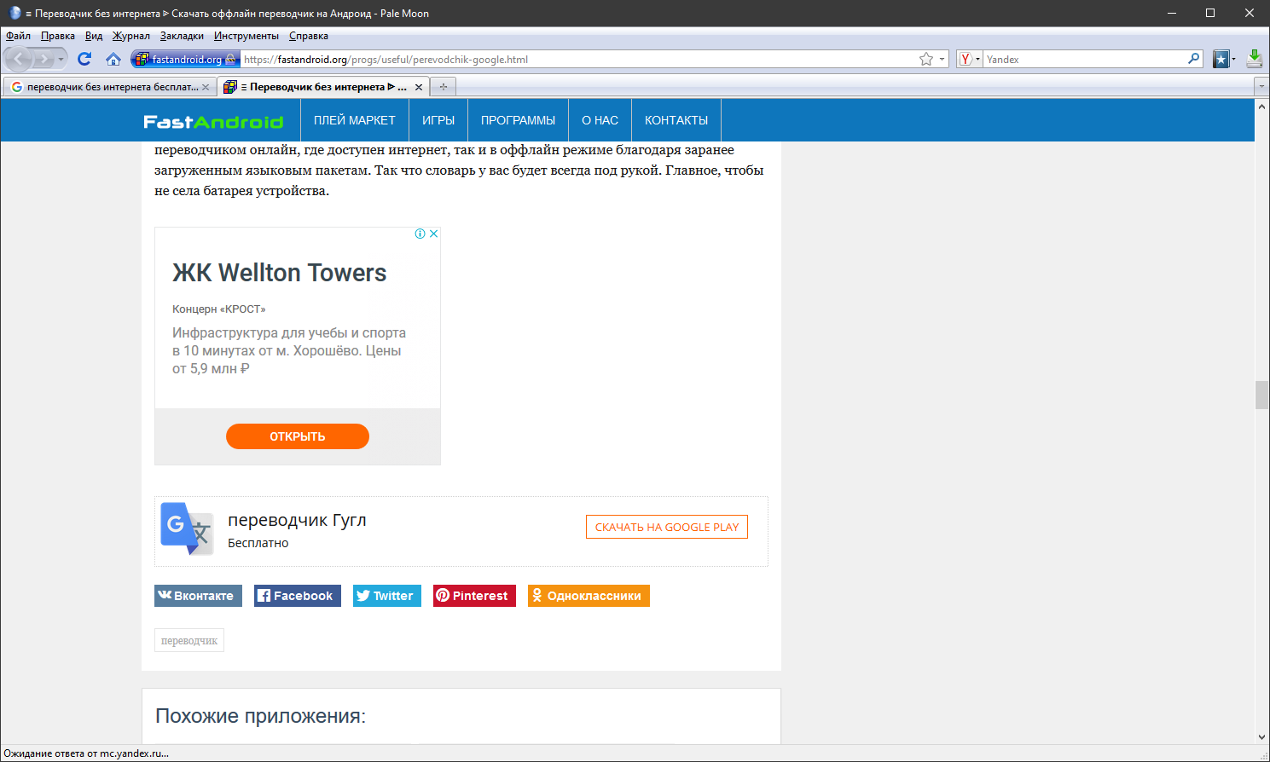The width and height of the screenshot is (1270, 762).
Task: Click the переводчик Гугл app title
Action: [297, 520]
